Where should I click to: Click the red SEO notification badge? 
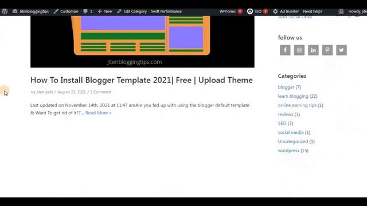coord(266,11)
